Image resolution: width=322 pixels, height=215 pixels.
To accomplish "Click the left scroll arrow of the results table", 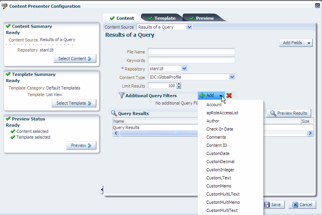I will 116,133.
